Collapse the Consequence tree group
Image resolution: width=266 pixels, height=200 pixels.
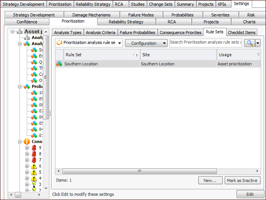coord(20,141)
